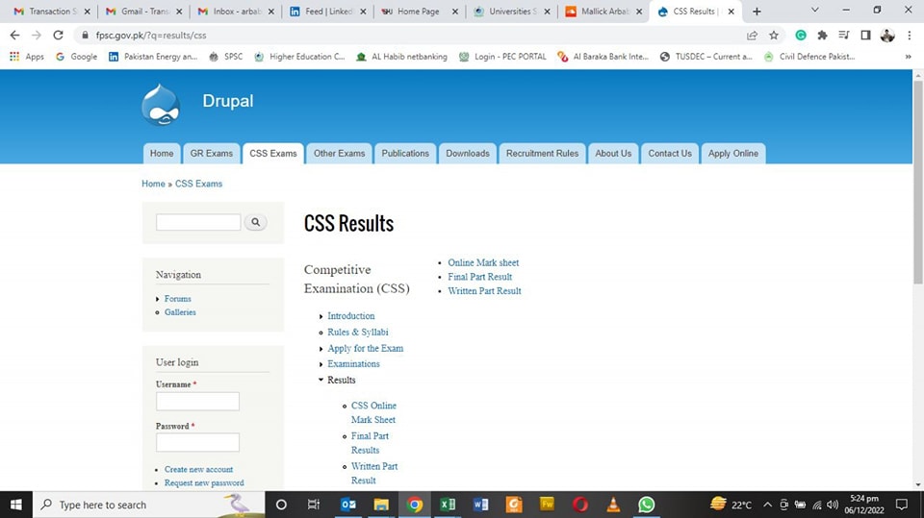This screenshot has height=518, width=924.
Task: Click the Username input field
Action: (x=197, y=402)
